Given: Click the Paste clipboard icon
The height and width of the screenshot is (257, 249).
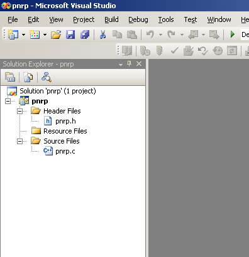Looking at the screenshot, I should 132,34.
